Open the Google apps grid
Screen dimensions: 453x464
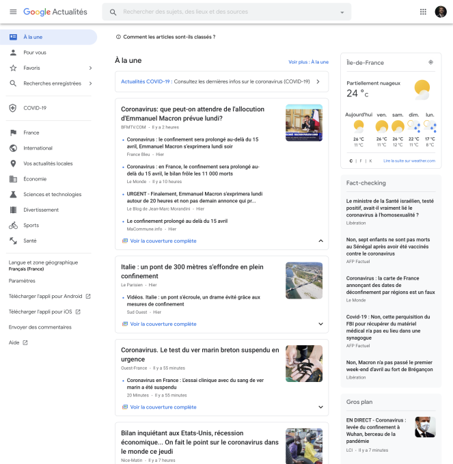tap(423, 12)
